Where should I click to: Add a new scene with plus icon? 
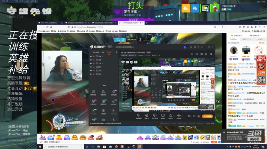(x=117, y=52)
